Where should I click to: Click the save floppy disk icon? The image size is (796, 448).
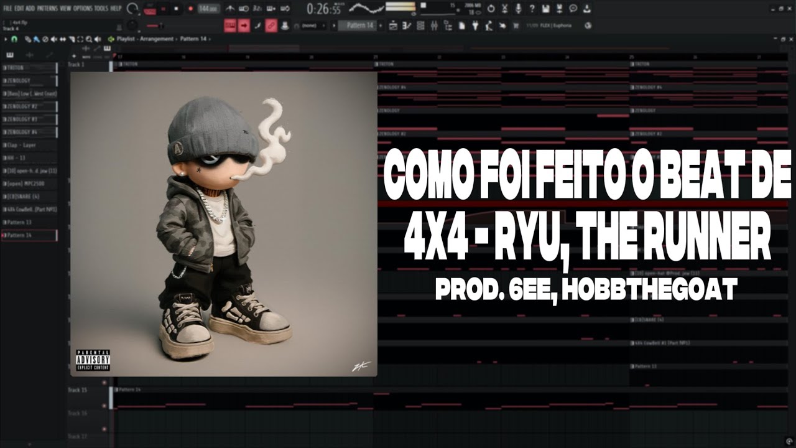(545, 9)
